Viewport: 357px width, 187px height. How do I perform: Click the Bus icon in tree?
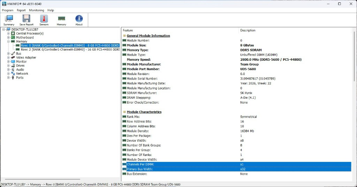(x=13, y=53)
